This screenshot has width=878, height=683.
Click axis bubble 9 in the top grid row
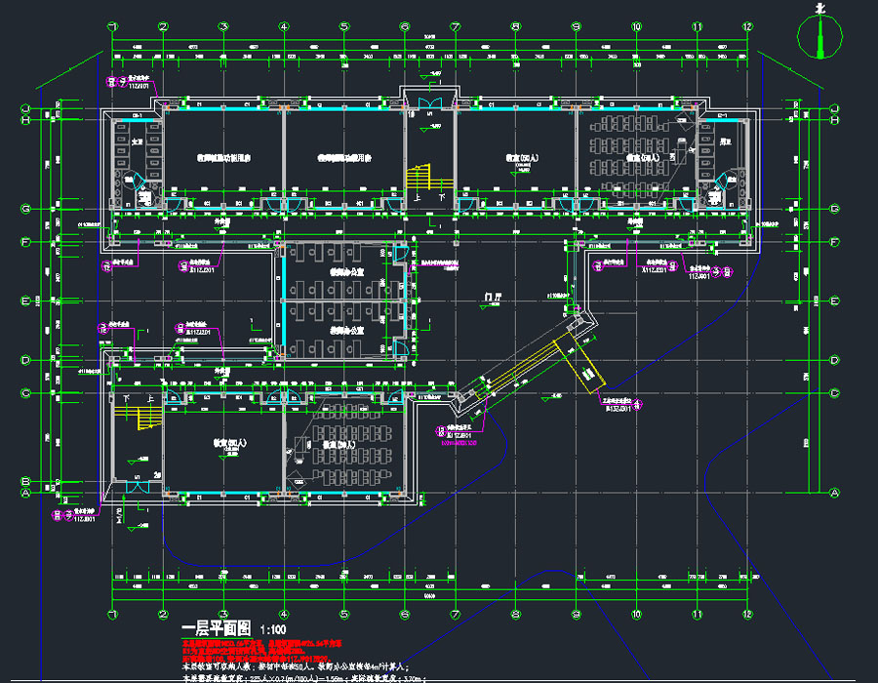pos(577,26)
